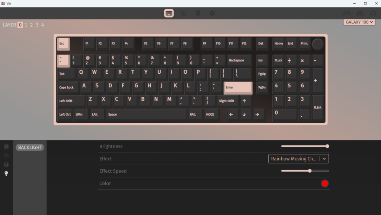
Task: Open the Configure keyboard tab icon
Action: (x=169, y=13)
